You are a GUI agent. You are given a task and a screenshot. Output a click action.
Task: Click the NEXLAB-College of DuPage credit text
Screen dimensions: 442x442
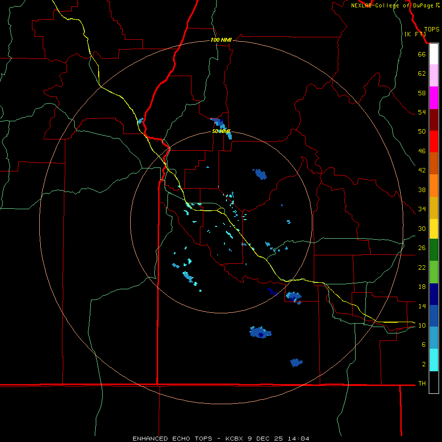[x=395, y=5]
